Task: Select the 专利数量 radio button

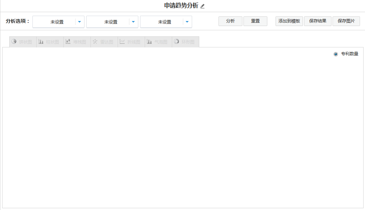Action: (x=335, y=54)
